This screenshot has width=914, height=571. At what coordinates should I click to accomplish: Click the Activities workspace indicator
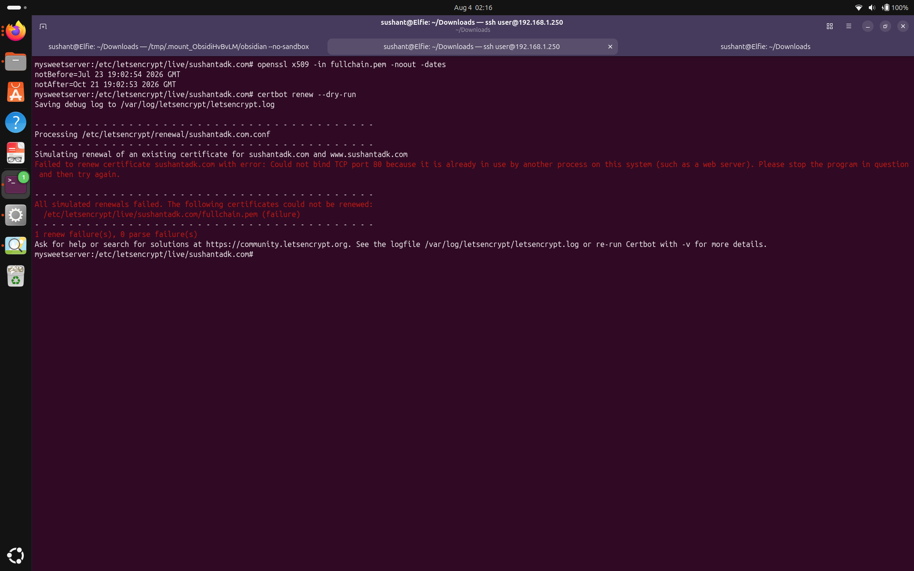point(17,8)
